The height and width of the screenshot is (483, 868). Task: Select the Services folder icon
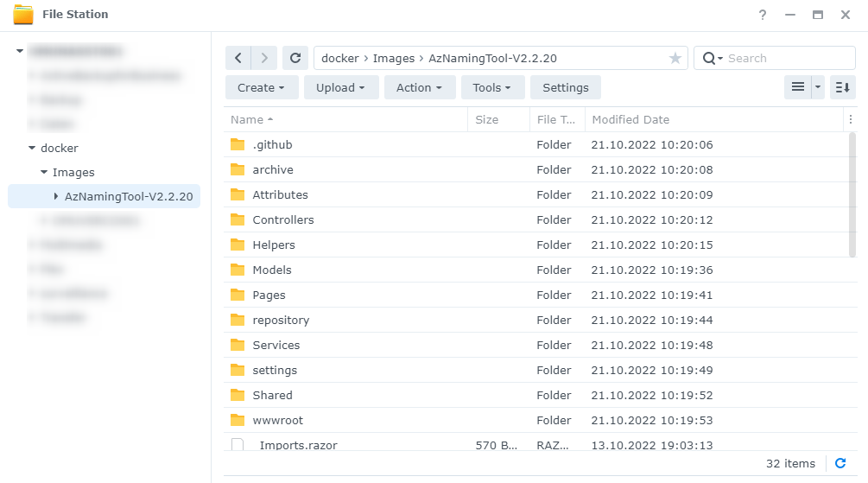(x=238, y=345)
